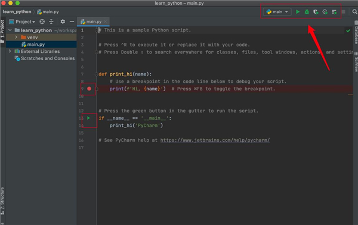Collapse all in the Project panel

51,21
